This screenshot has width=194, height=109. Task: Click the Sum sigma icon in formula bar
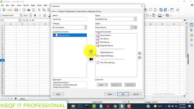pos(27,20)
